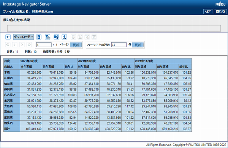
Task: Click the third greyed layout icon
Action: (87, 37)
